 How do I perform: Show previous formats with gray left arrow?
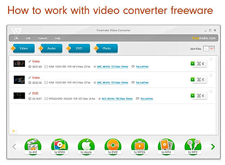coord(14,147)
